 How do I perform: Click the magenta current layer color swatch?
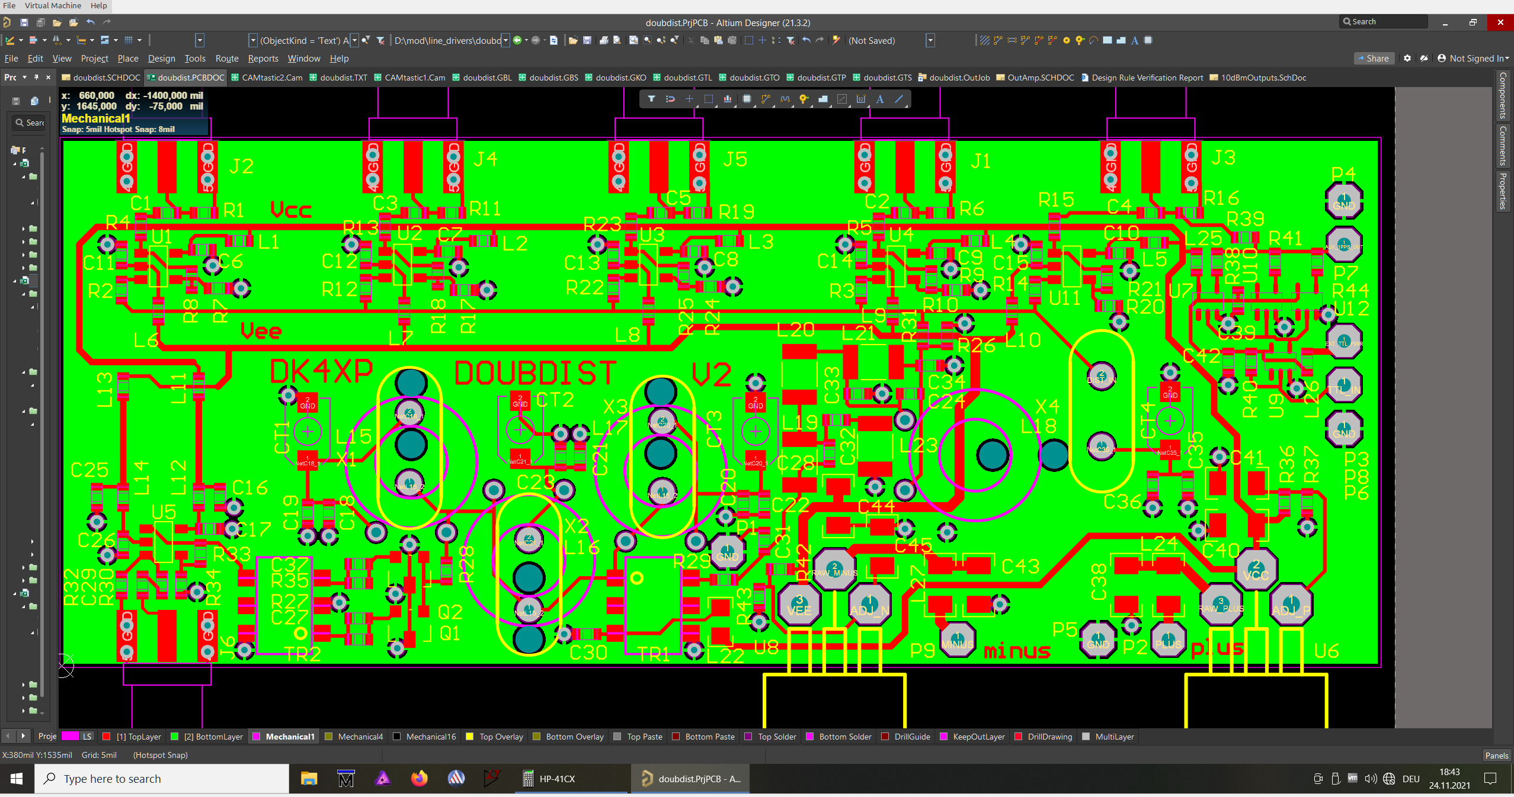71,737
